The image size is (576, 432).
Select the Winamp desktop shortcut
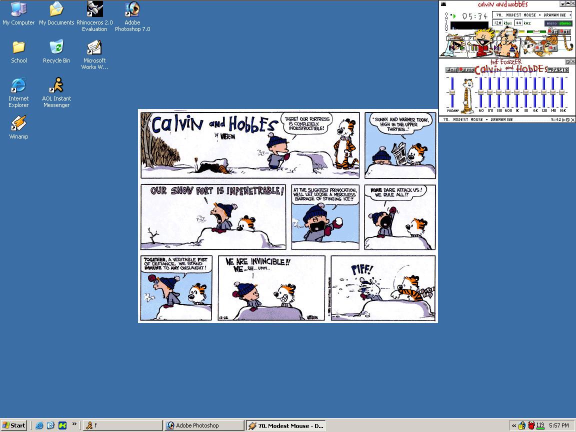point(18,127)
